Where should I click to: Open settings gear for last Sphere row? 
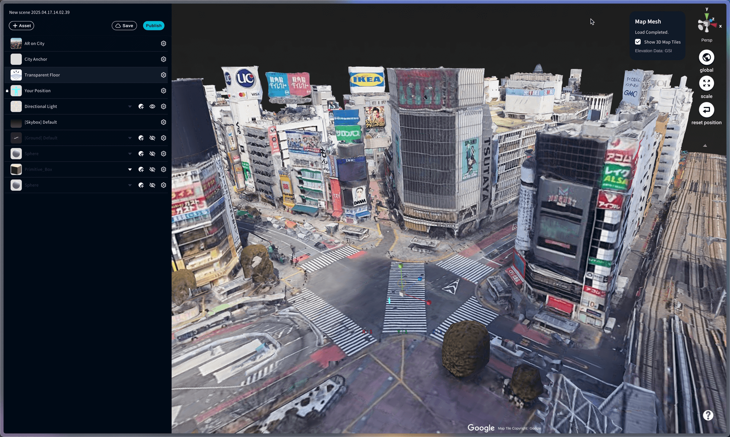click(164, 185)
